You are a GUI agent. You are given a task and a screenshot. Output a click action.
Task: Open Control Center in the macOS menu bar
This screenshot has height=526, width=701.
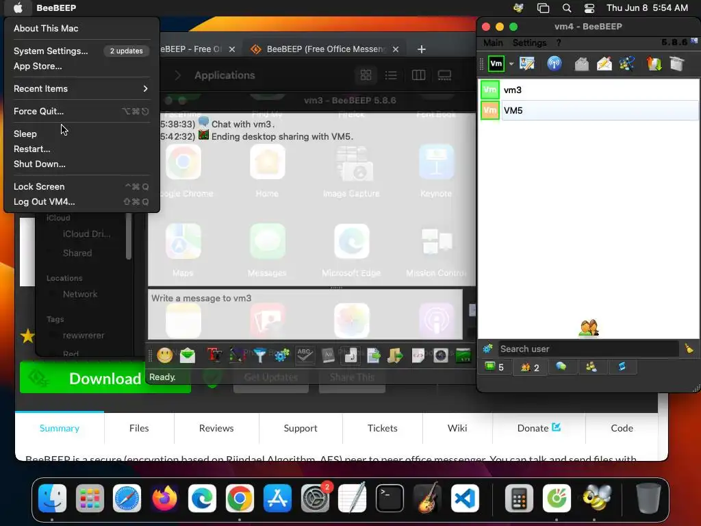(x=589, y=8)
